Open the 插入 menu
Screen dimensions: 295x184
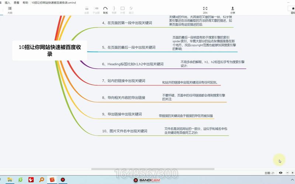point(7,3)
